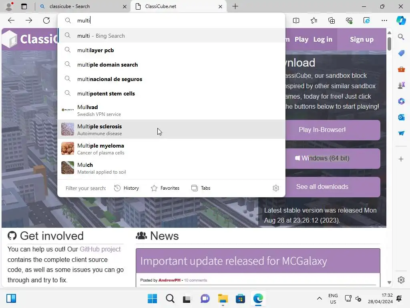
Task: Click the Play link in site header
Action: coord(301,39)
